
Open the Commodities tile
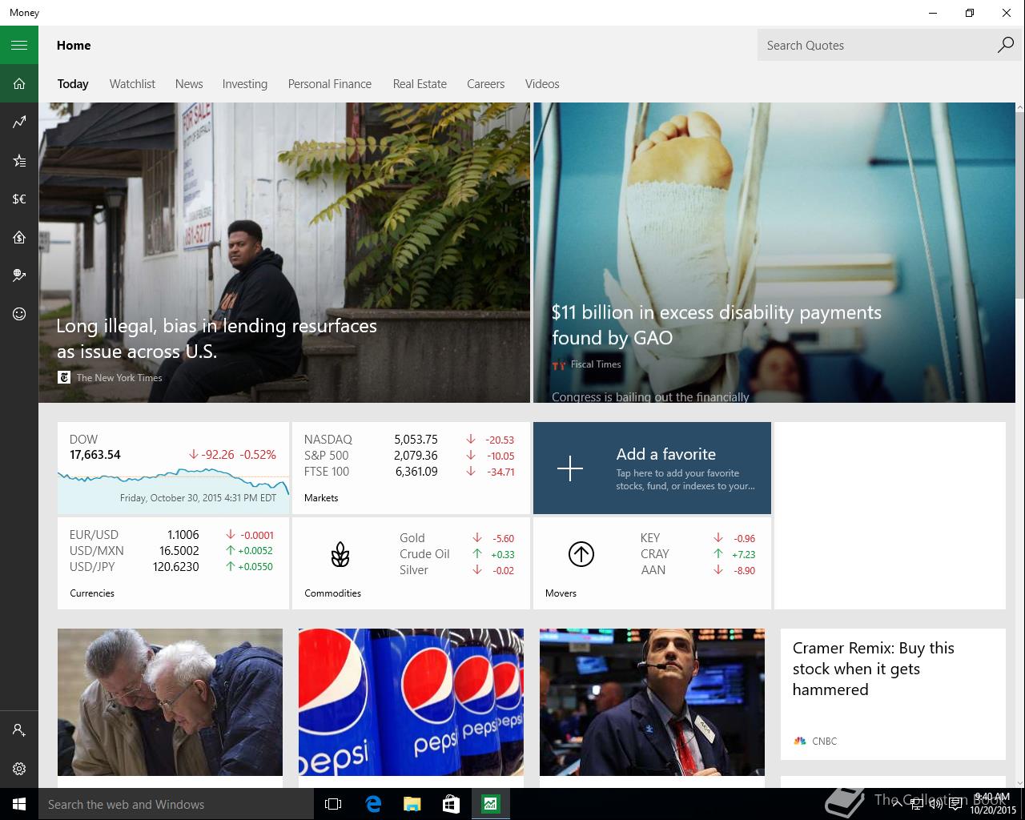click(411, 563)
